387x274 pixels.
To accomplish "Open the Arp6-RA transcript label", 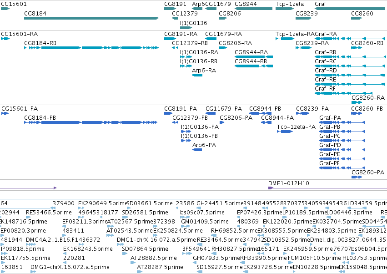I will (204, 71).
